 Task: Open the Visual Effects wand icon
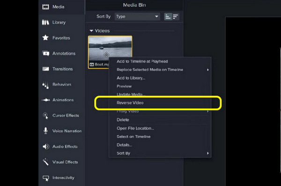point(46,162)
